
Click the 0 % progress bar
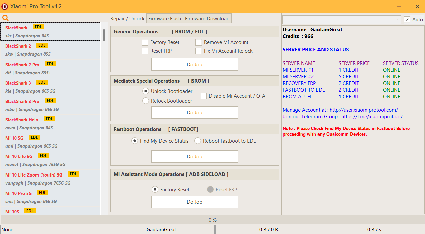coord(212,220)
